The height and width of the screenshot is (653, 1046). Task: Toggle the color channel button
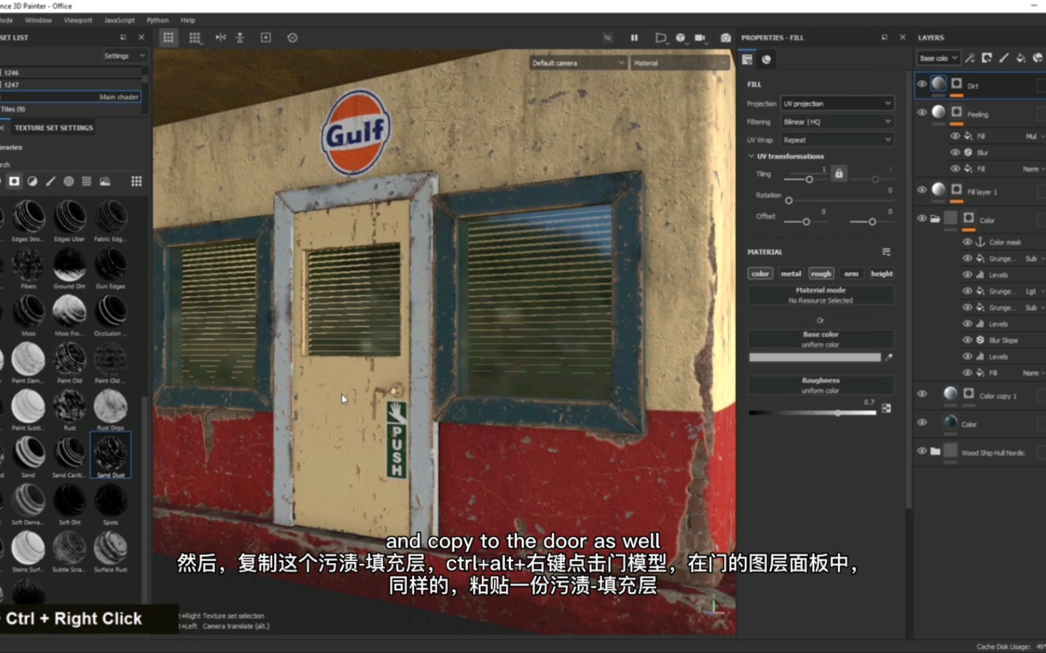click(x=760, y=274)
